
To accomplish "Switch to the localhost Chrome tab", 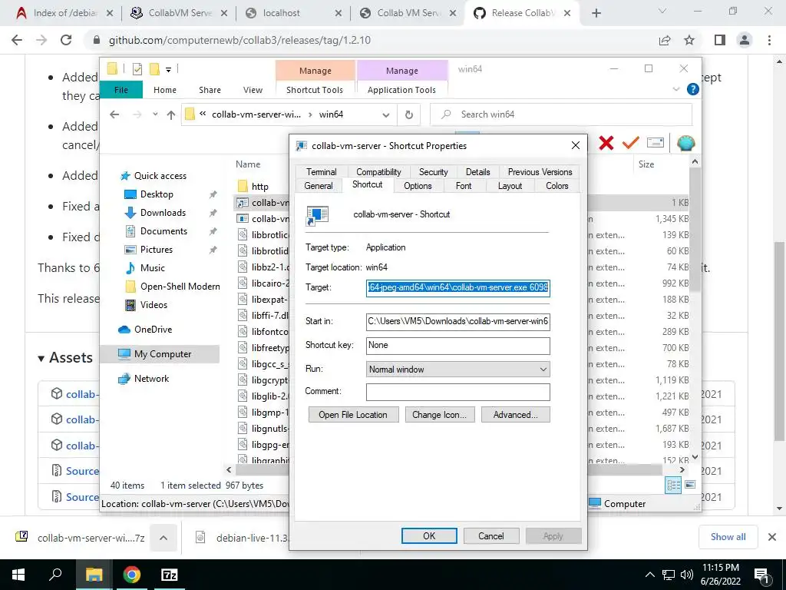I will pyautogui.click(x=293, y=13).
